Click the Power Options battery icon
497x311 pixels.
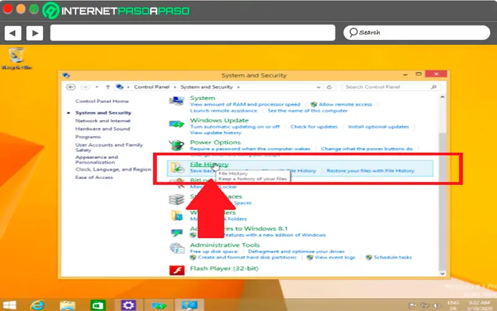(x=176, y=146)
